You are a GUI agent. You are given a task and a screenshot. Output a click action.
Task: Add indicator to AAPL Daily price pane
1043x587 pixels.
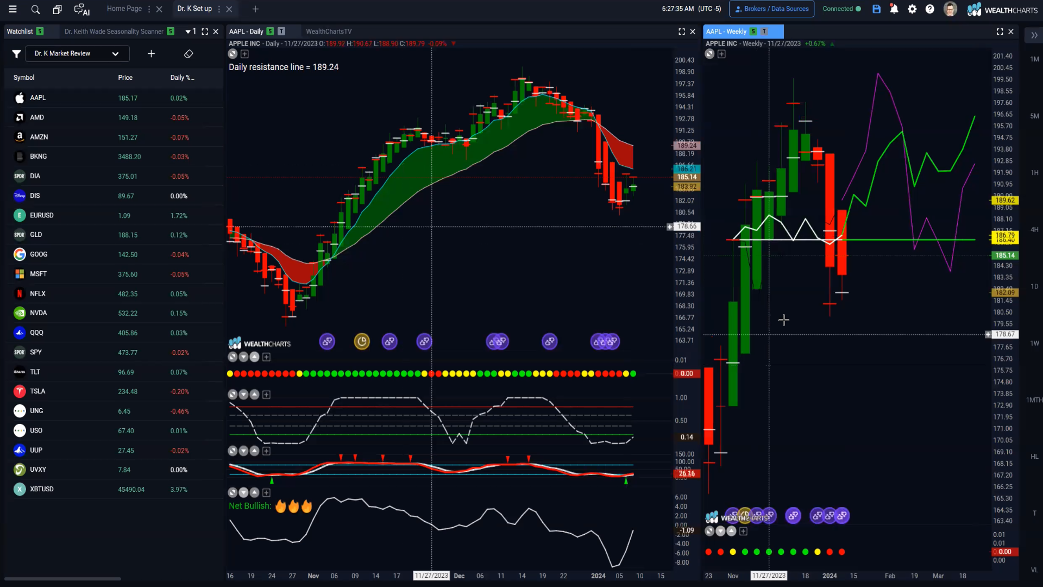click(244, 54)
